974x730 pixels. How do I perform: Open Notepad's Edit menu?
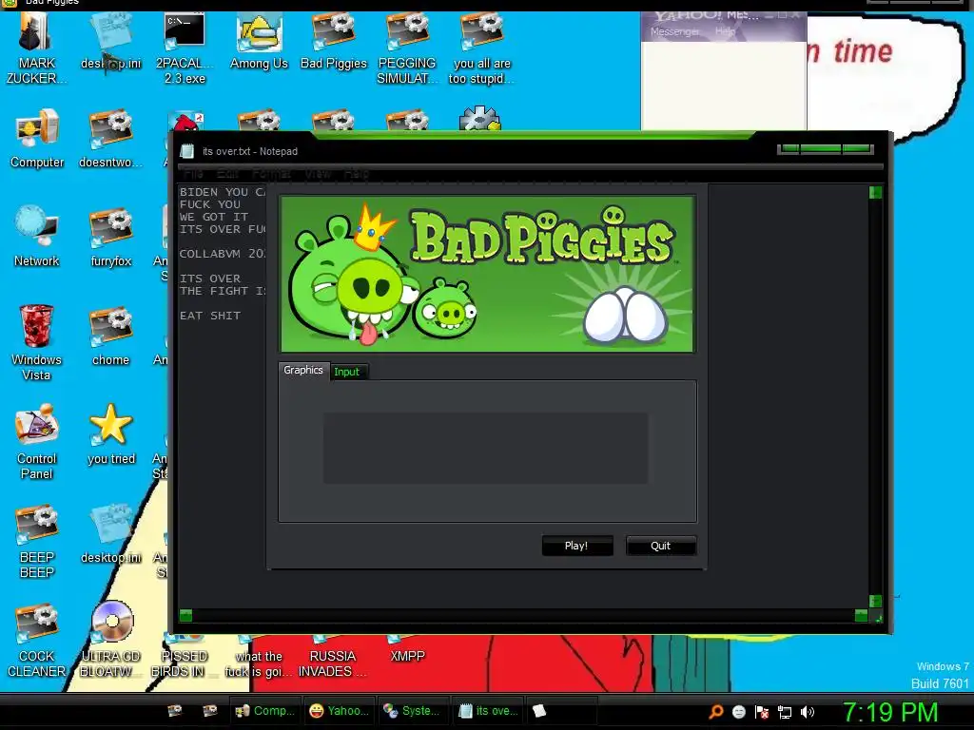point(227,173)
